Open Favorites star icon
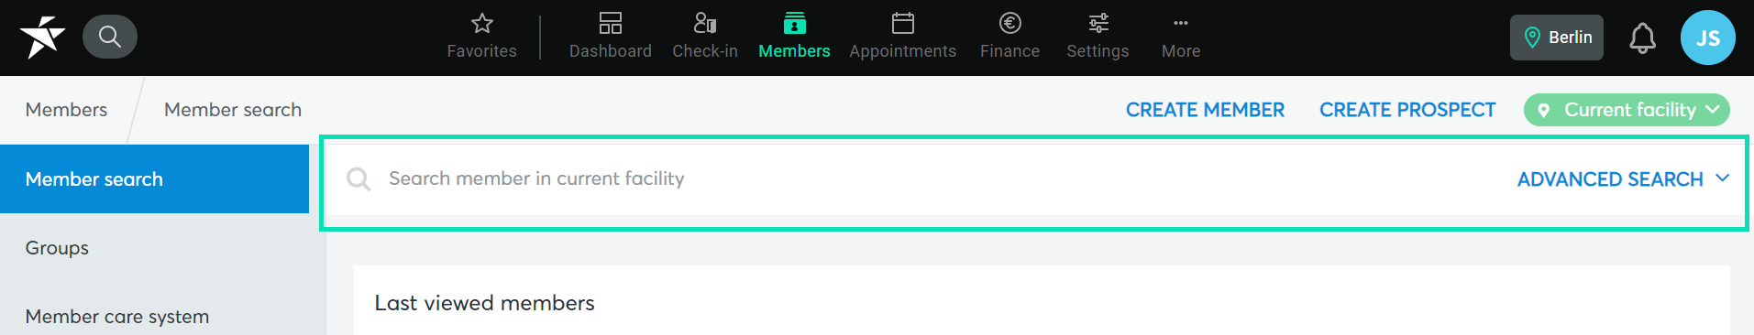The image size is (1754, 335). click(x=482, y=24)
